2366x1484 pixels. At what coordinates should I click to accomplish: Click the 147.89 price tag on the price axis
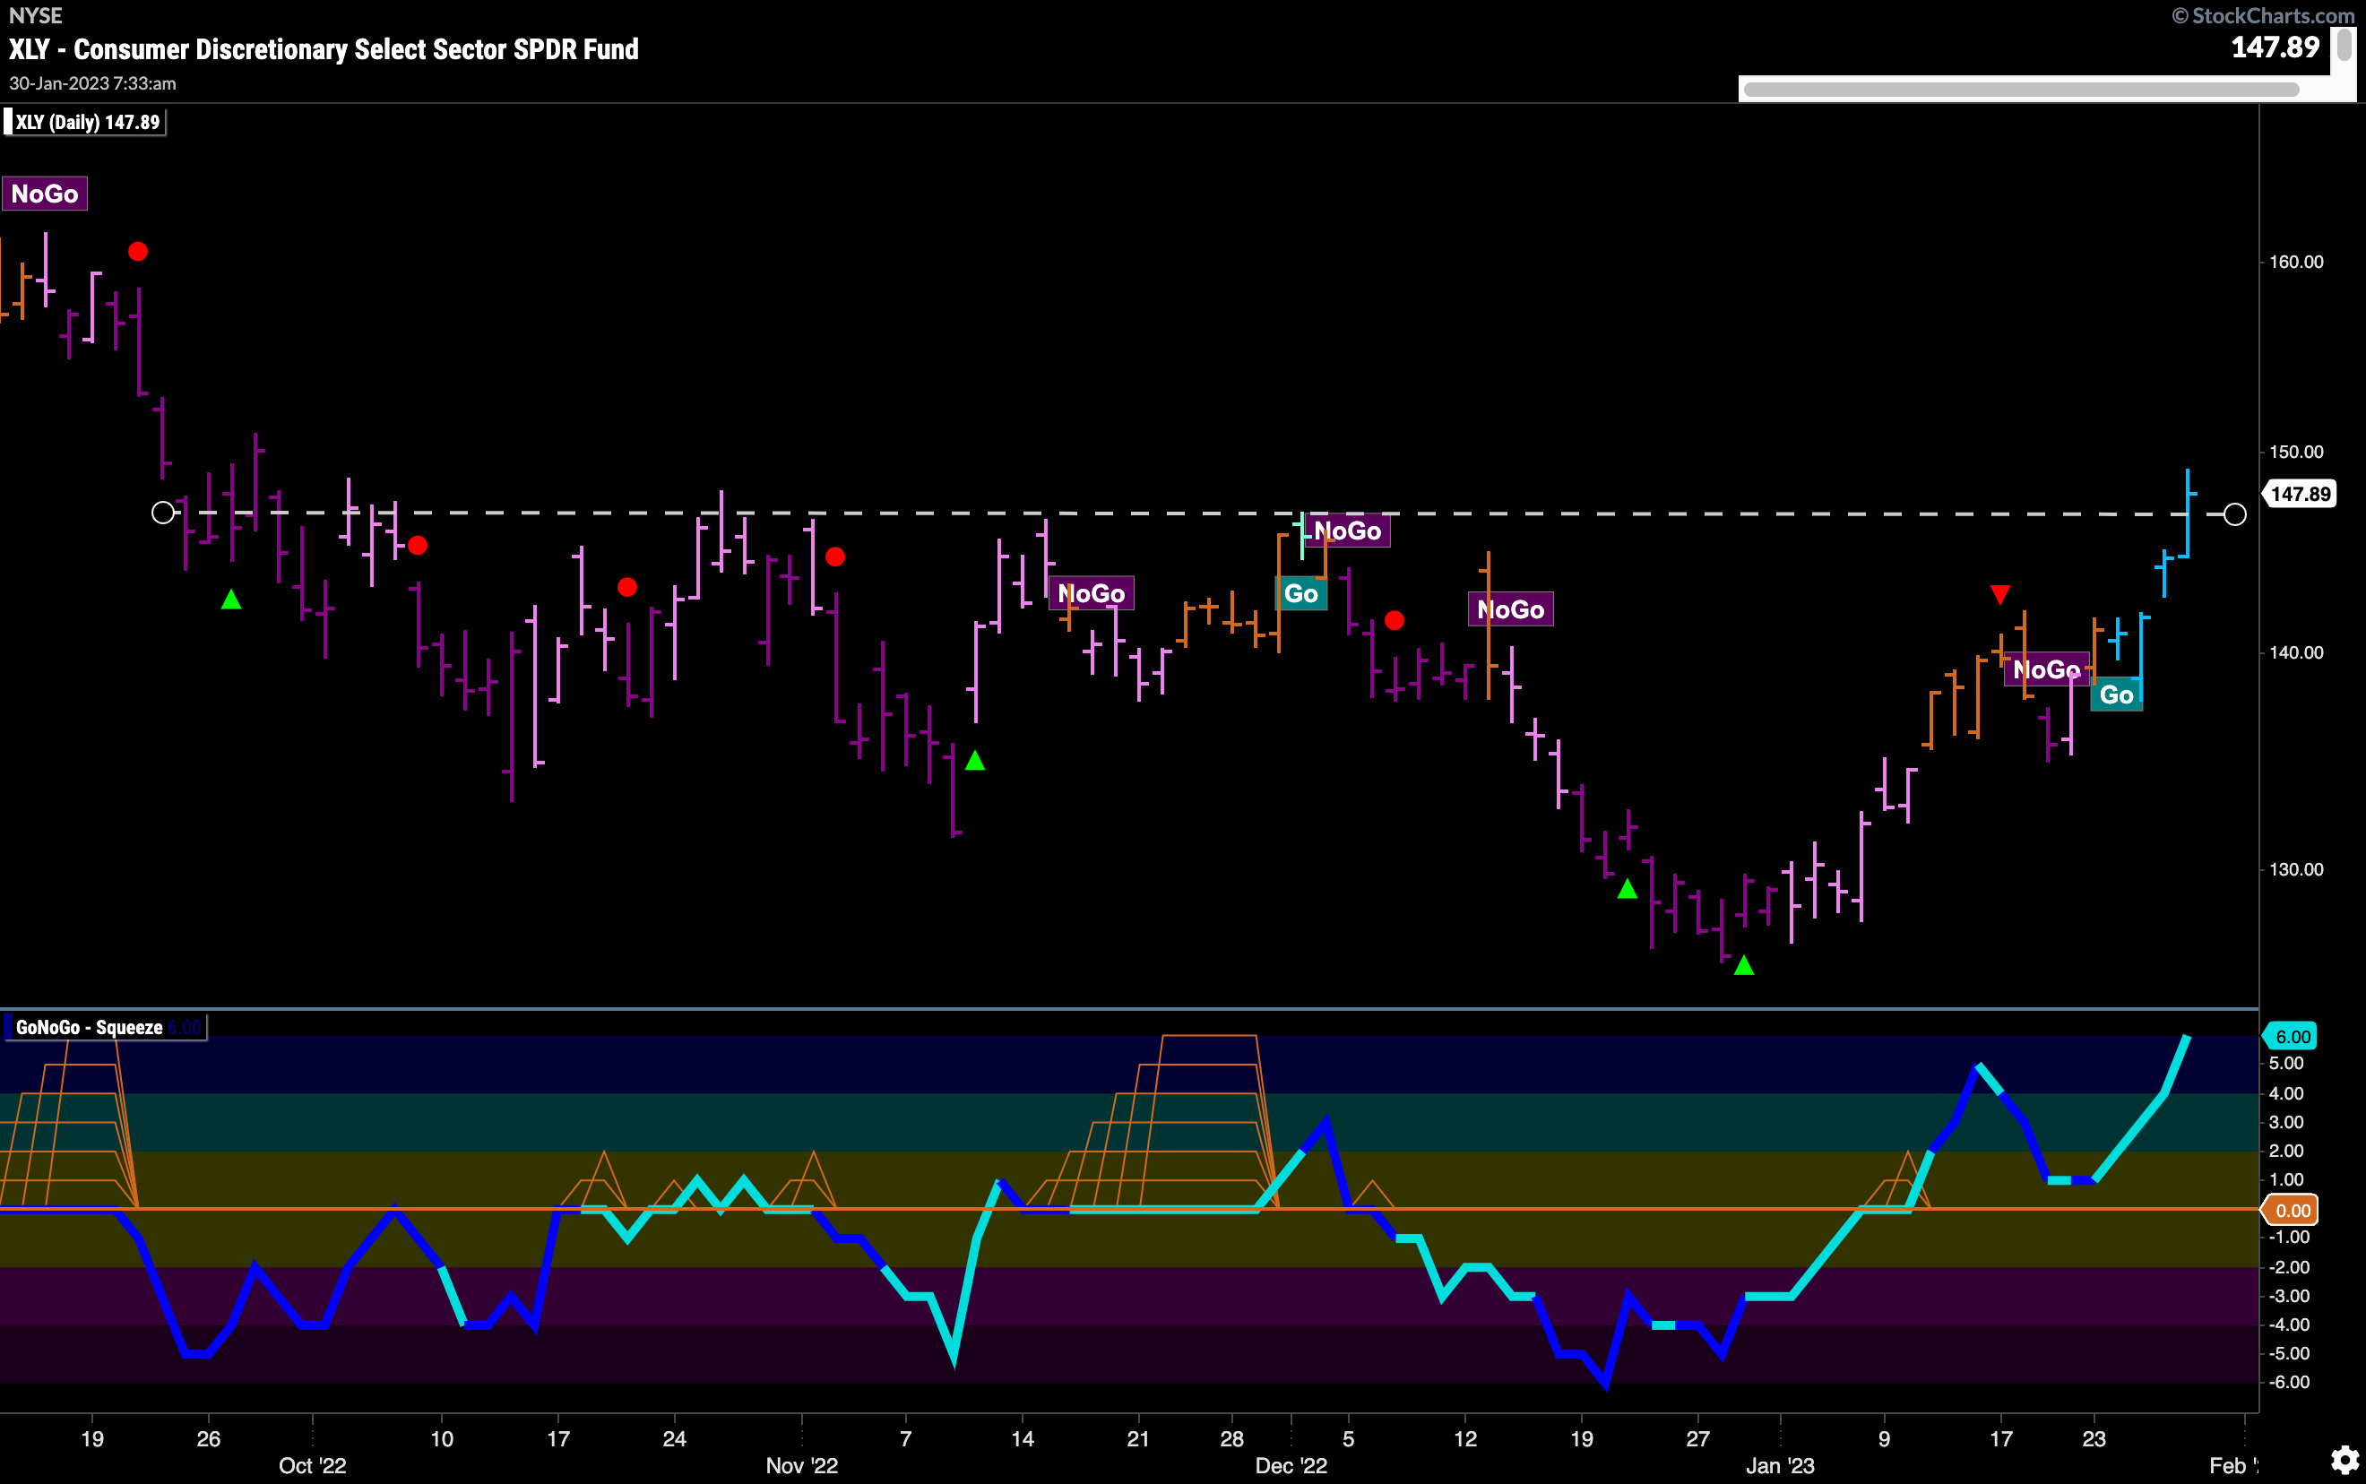pyautogui.click(x=2300, y=494)
